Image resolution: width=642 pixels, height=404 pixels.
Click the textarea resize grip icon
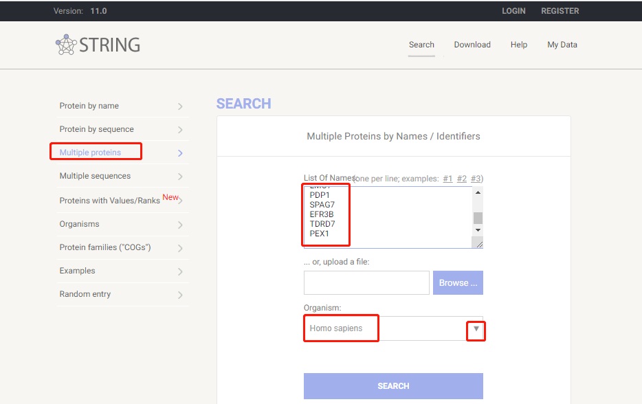tap(479, 244)
